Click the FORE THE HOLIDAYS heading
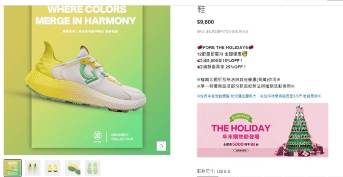 click(225, 47)
